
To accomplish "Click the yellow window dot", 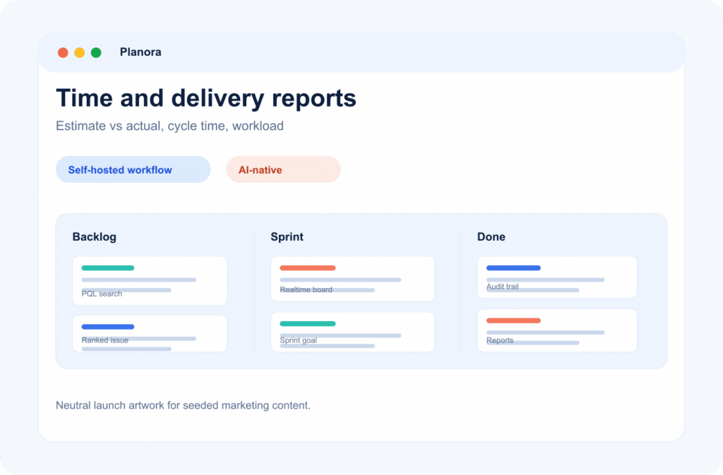I will coord(80,52).
